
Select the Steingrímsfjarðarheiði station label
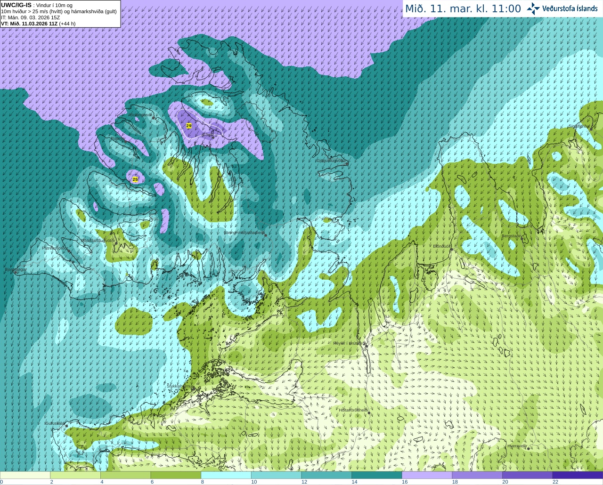[244, 233]
